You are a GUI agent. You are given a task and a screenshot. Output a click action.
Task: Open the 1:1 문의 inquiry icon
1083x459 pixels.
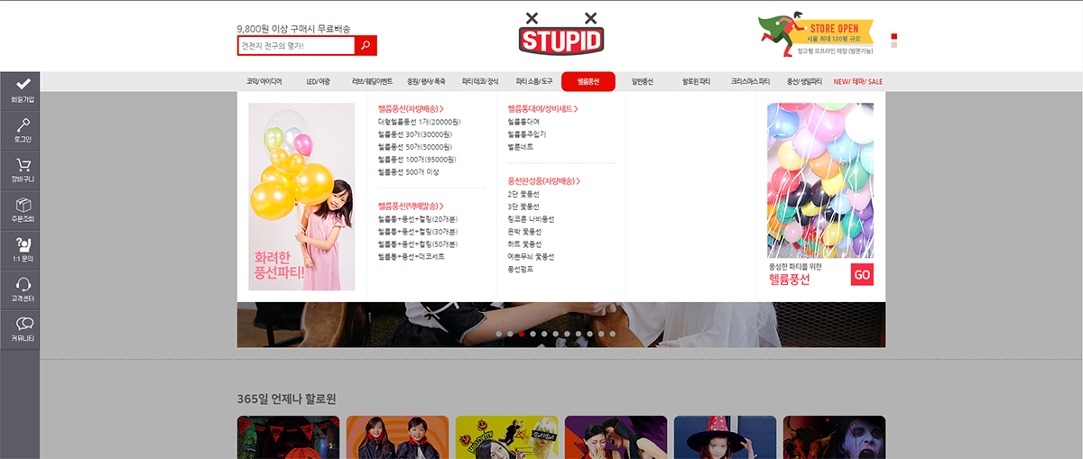click(23, 244)
